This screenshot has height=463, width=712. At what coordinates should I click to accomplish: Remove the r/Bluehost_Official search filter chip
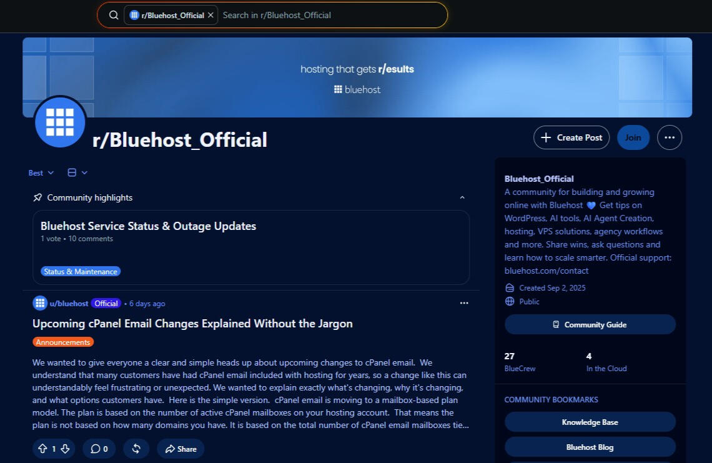click(210, 15)
